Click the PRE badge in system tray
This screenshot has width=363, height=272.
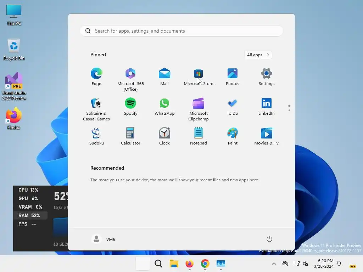(x=353, y=266)
